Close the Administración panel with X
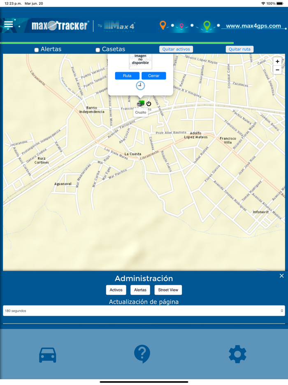The height and width of the screenshot is (385, 288). click(x=282, y=276)
